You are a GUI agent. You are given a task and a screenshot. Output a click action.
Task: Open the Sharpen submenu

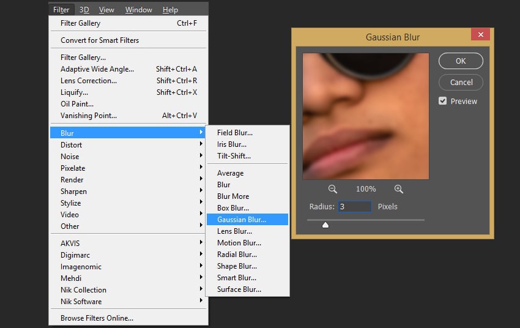(x=73, y=192)
